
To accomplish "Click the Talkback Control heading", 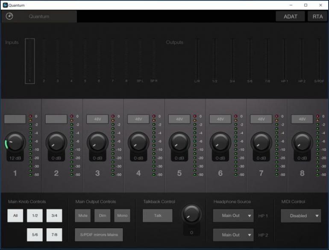I will (x=159, y=202).
